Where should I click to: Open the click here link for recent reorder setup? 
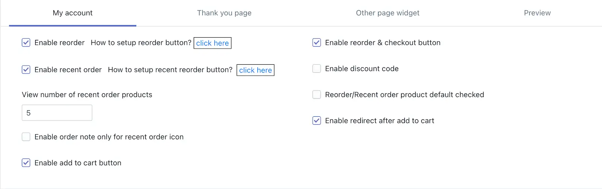point(255,70)
